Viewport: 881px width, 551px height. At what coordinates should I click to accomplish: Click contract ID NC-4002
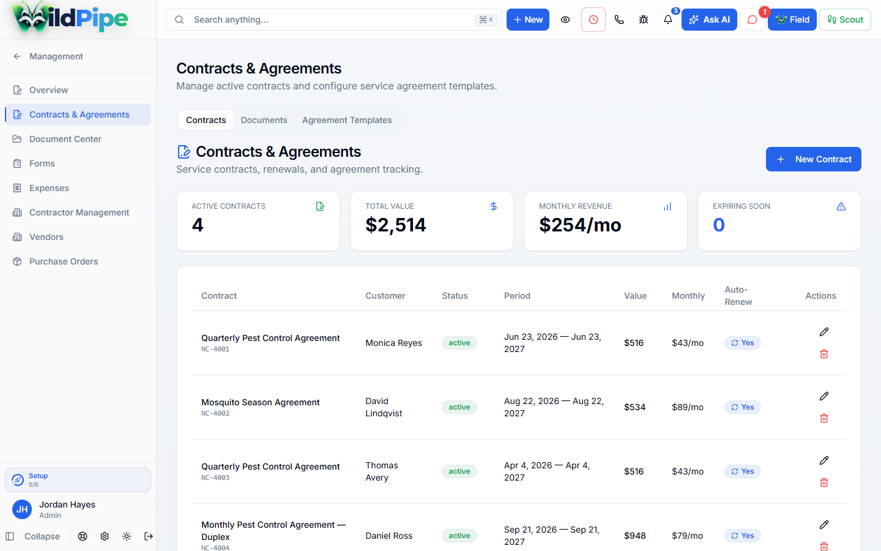215,414
